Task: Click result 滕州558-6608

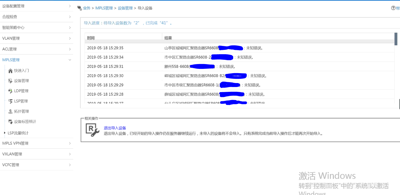Action: 177,67
